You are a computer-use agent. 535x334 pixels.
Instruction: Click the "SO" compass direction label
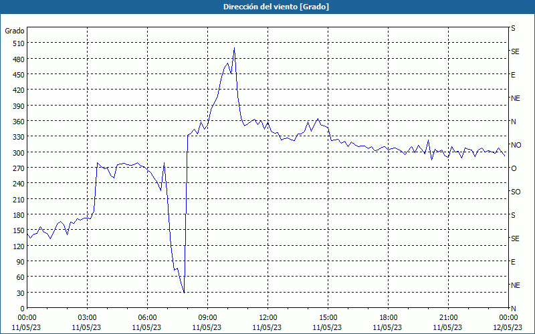tap(516, 192)
